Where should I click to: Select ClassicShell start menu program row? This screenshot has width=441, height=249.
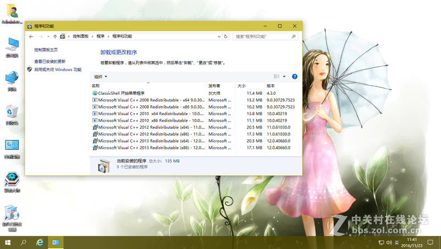(x=196, y=93)
